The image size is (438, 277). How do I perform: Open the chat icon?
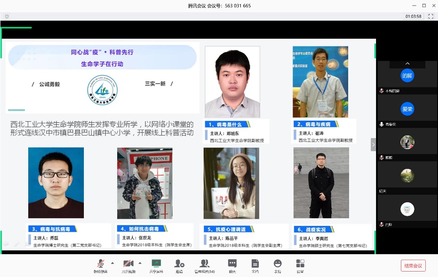232,264
